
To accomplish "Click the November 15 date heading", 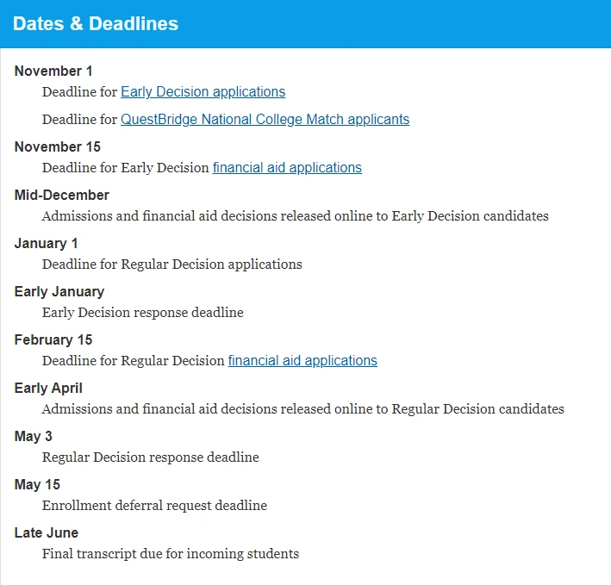I will (58, 146).
